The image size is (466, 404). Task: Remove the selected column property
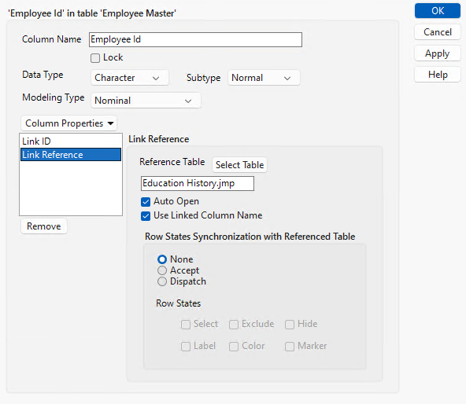pyautogui.click(x=44, y=226)
